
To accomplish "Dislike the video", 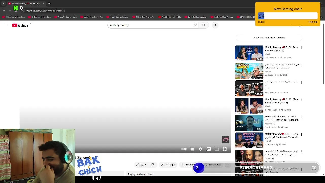I will [153, 165].
